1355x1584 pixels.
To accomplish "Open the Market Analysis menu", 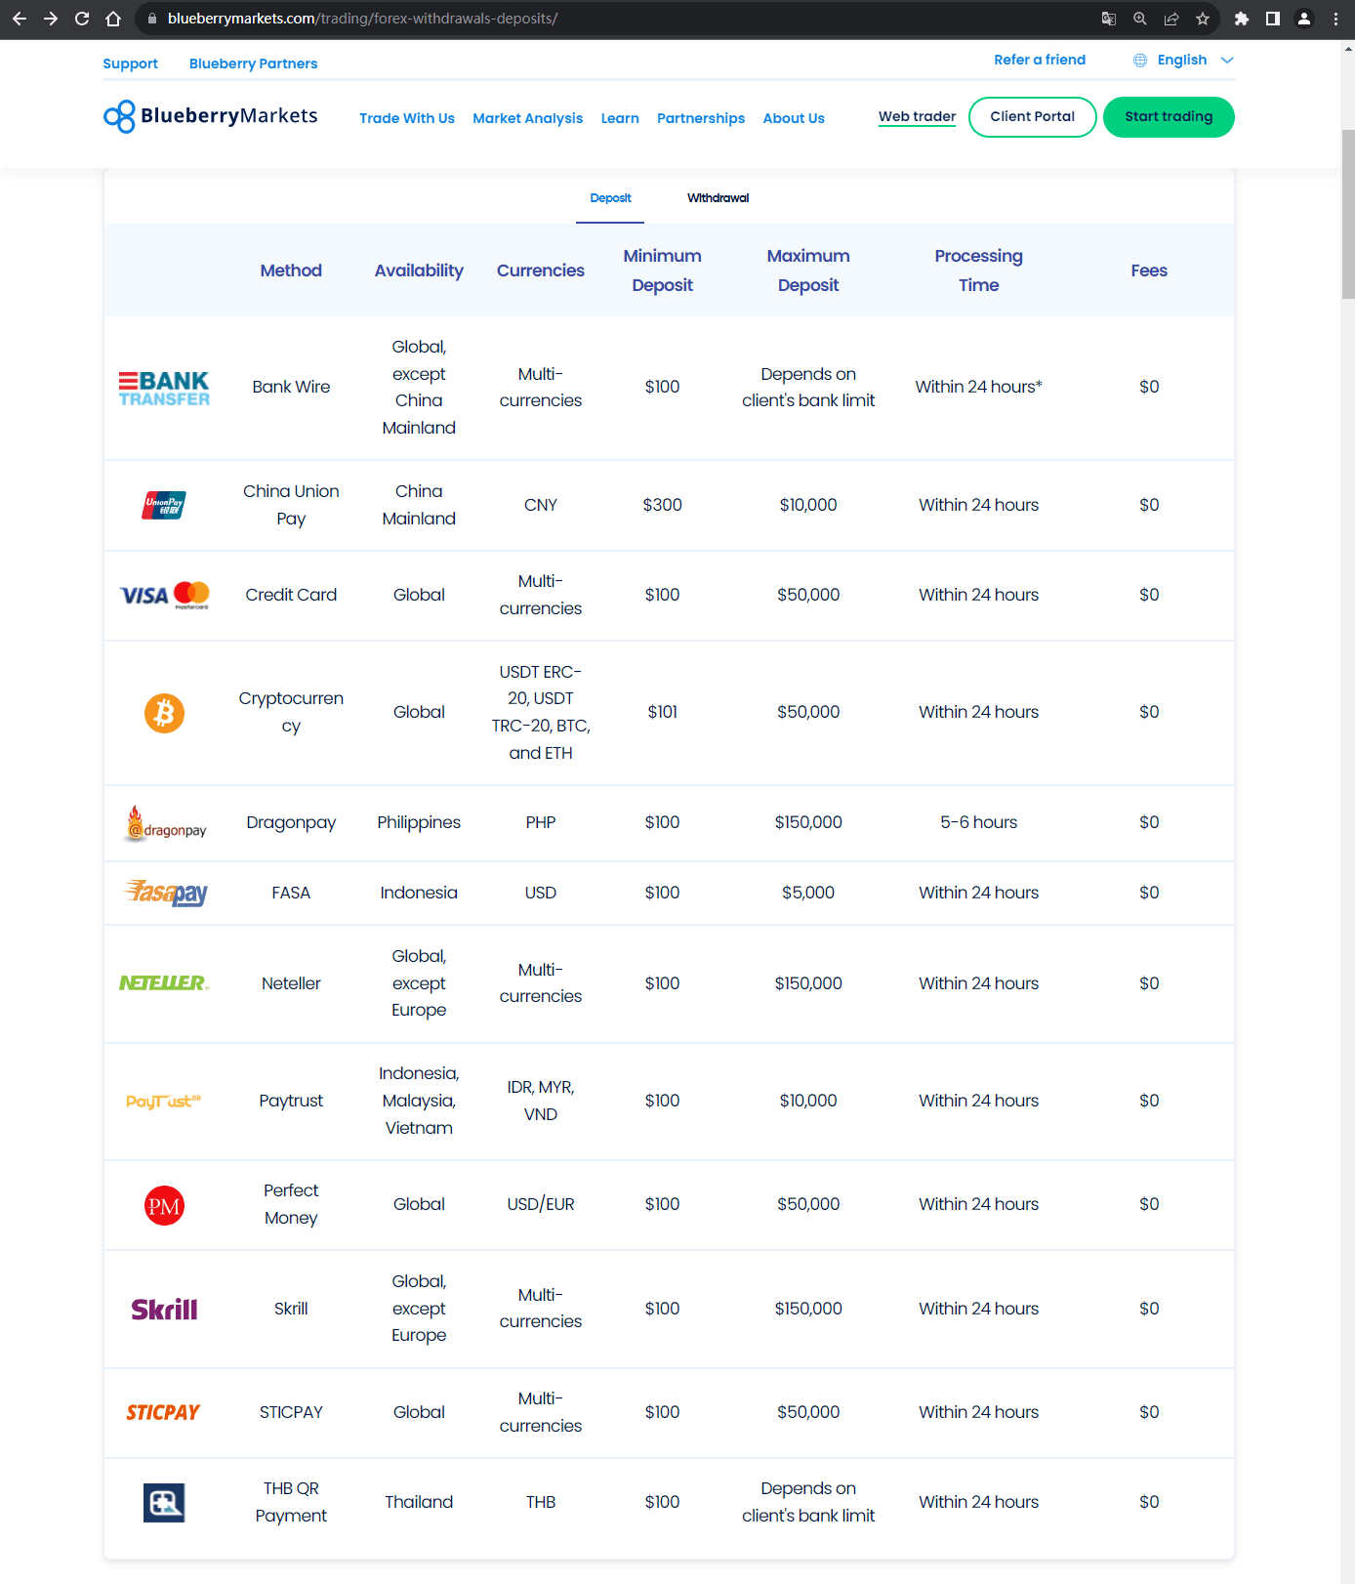I will (x=527, y=118).
